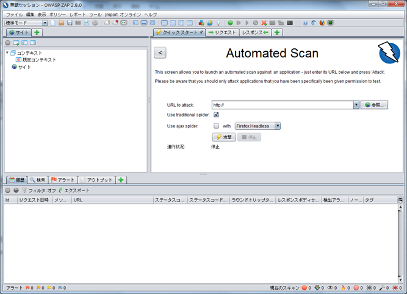The width and height of the screenshot is (407, 294).
Task: Open the レポート menu
Action: pos(77,15)
